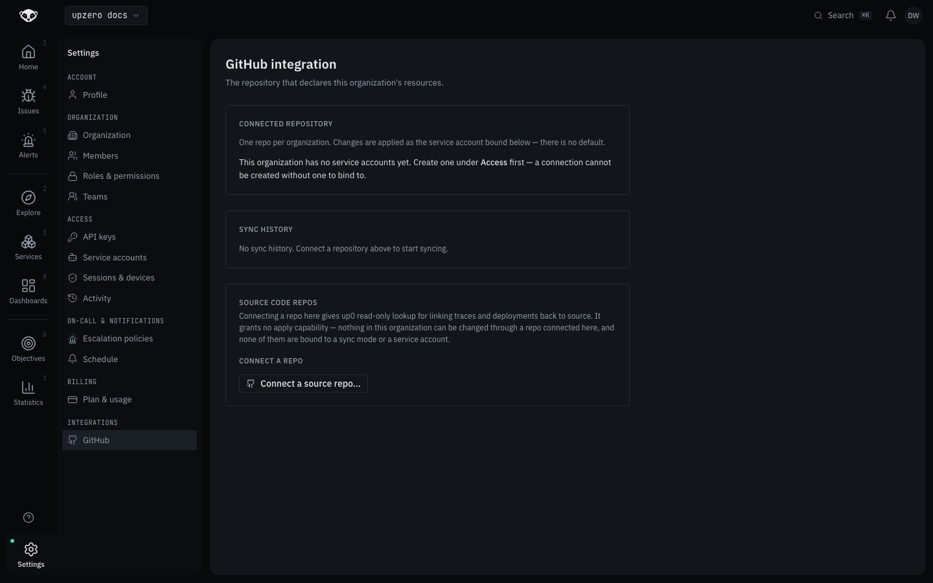The image size is (933, 583).
Task: Select GitHub integration in sidebar
Action: coord(130,440)
